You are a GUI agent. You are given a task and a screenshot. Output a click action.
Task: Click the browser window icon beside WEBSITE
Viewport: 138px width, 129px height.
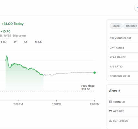110,111
